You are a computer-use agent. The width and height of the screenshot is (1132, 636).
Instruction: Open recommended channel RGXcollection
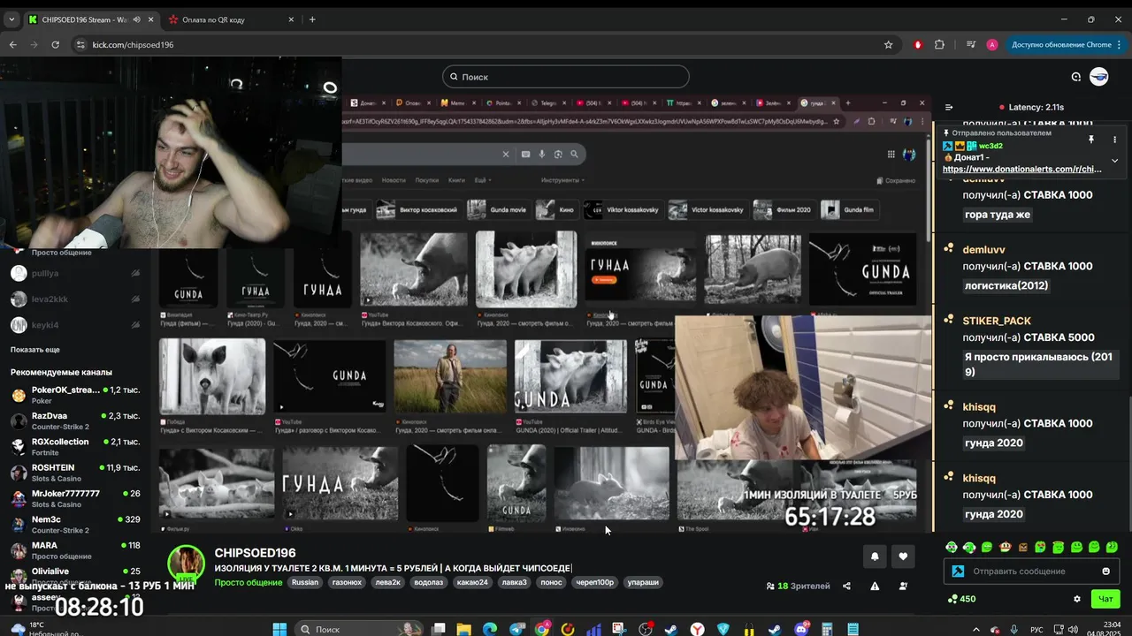[x=75, y=447]
